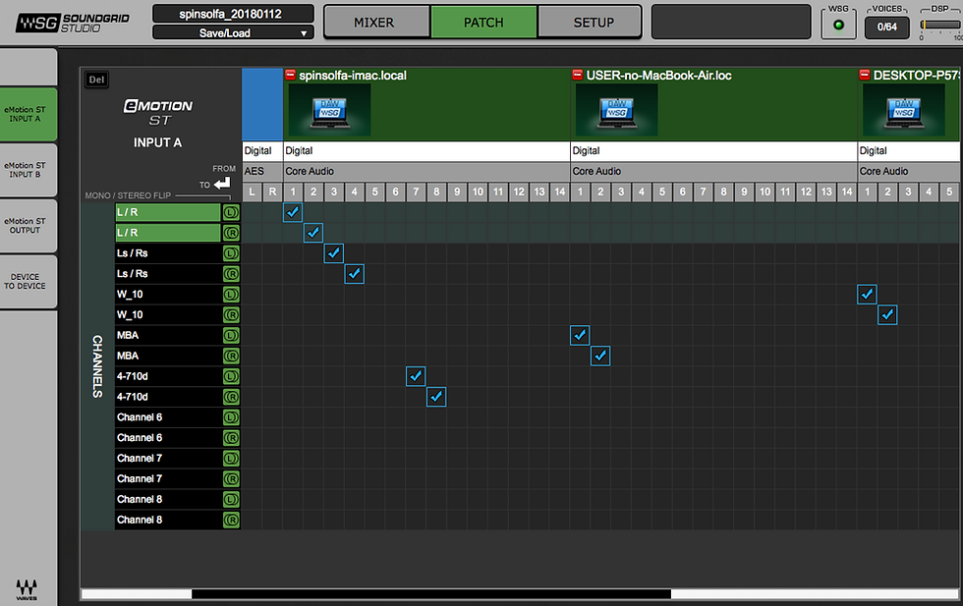The height and width of the screenshot is (606, 963).
Task: Flip mono/stereo on second Channel 6 row
Action: pyautogui.click(x=231, y=438)
